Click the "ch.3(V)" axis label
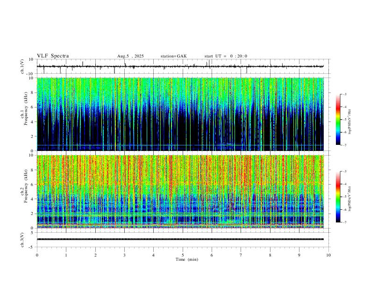 click(22, 240)
